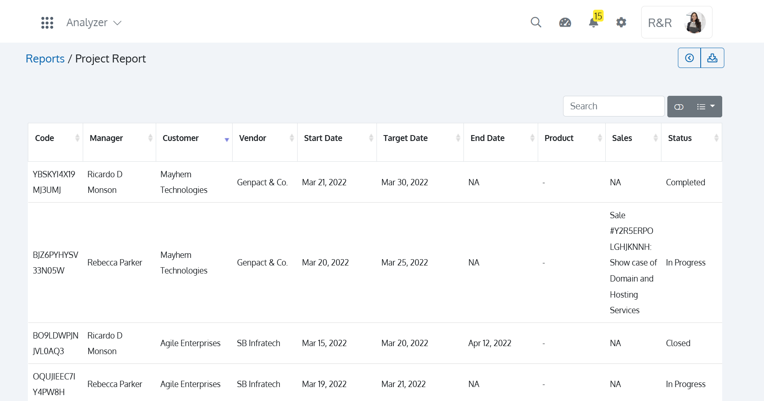Open the R&R user profile menu
The height and width of the screenshot is (401, 764).
(677, 22)
